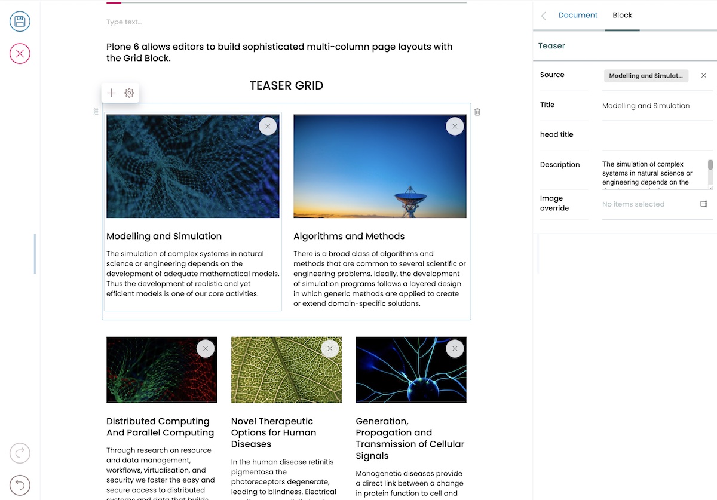This screenshot has width=717, height=500.
Task: Click the Source tag 'Modelling and Simulat...'
Action: [x=646, y=76]
